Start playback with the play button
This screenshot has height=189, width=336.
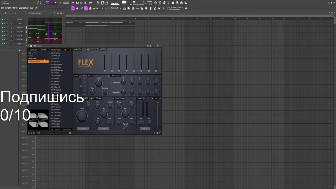click(x=52, y=3)
